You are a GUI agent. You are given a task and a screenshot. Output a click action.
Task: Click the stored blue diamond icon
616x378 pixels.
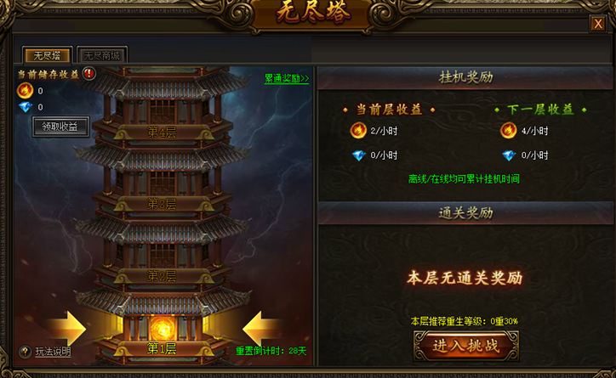[x=26, y=107]
